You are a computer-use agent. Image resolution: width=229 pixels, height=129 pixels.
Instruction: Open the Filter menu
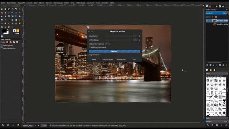pyautogui.click(x=67, y=3)
